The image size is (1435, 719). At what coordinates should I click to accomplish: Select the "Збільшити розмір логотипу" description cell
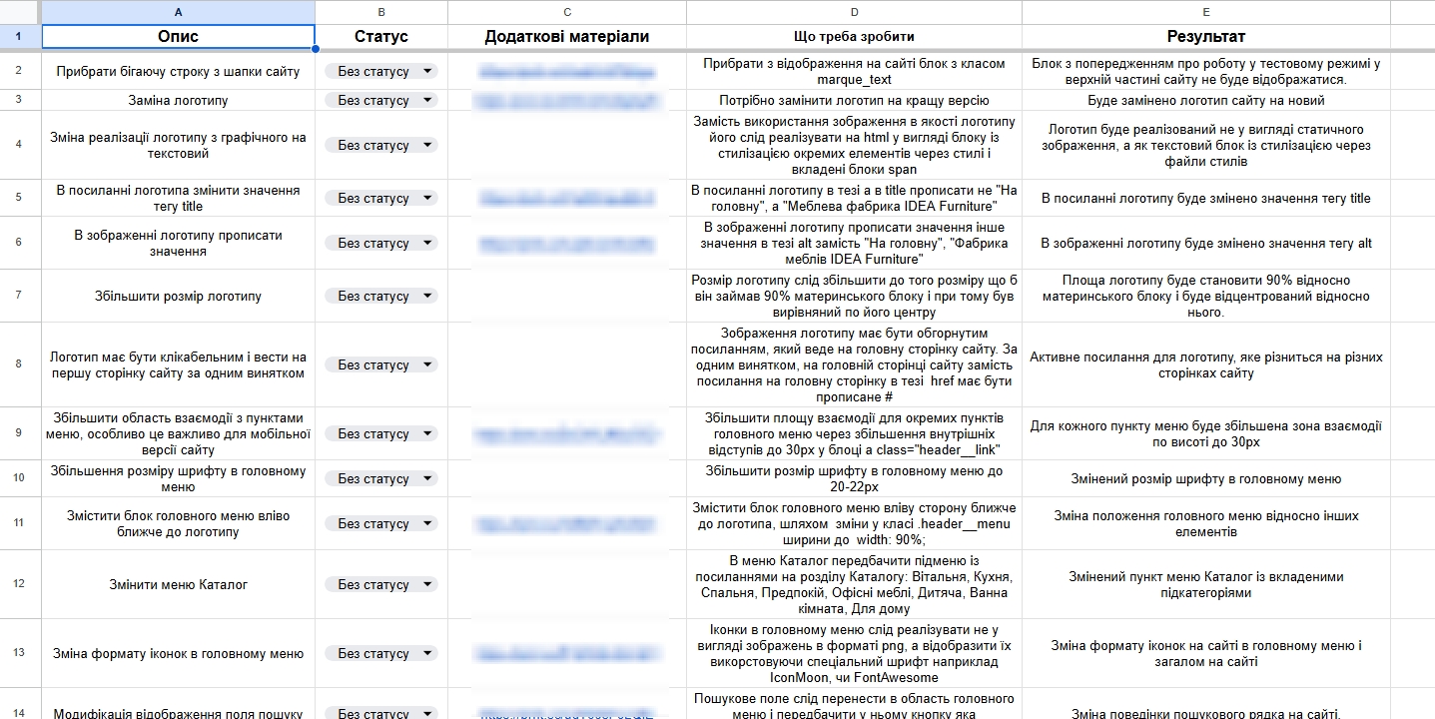tap(178, 297)
